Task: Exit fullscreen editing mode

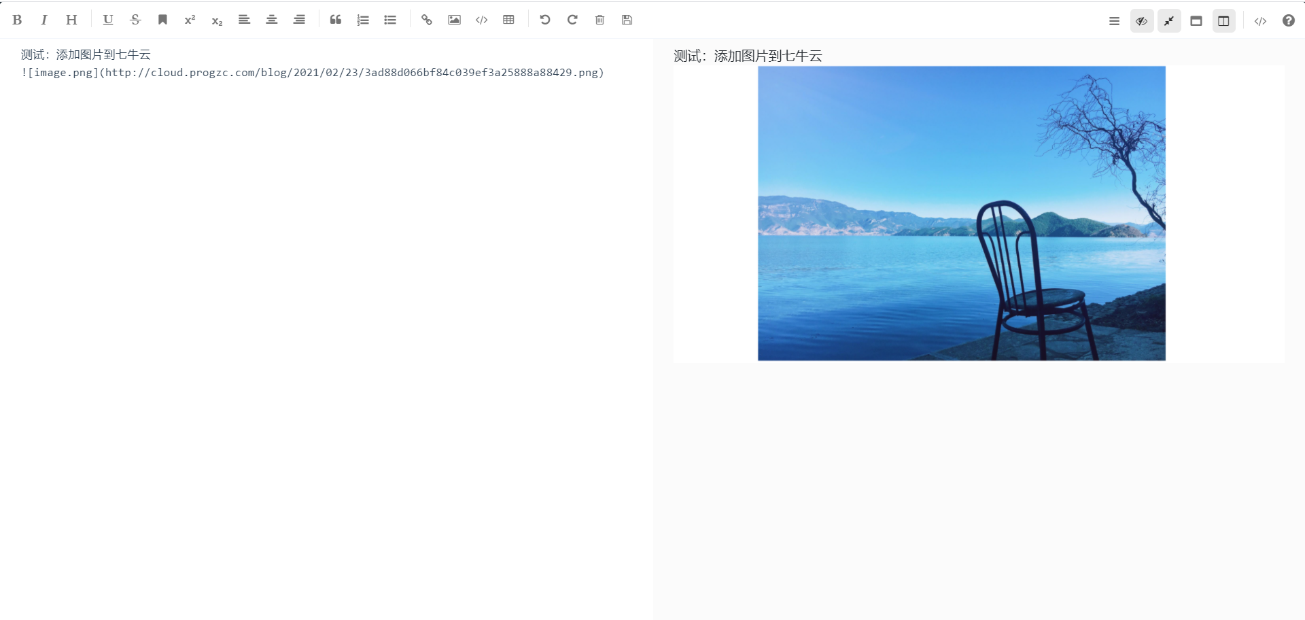Action: (x=1169, y=21)
